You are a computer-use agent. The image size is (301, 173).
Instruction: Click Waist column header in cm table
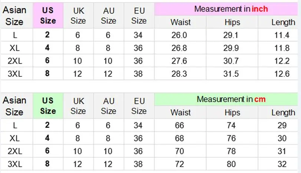click(180, 112)
